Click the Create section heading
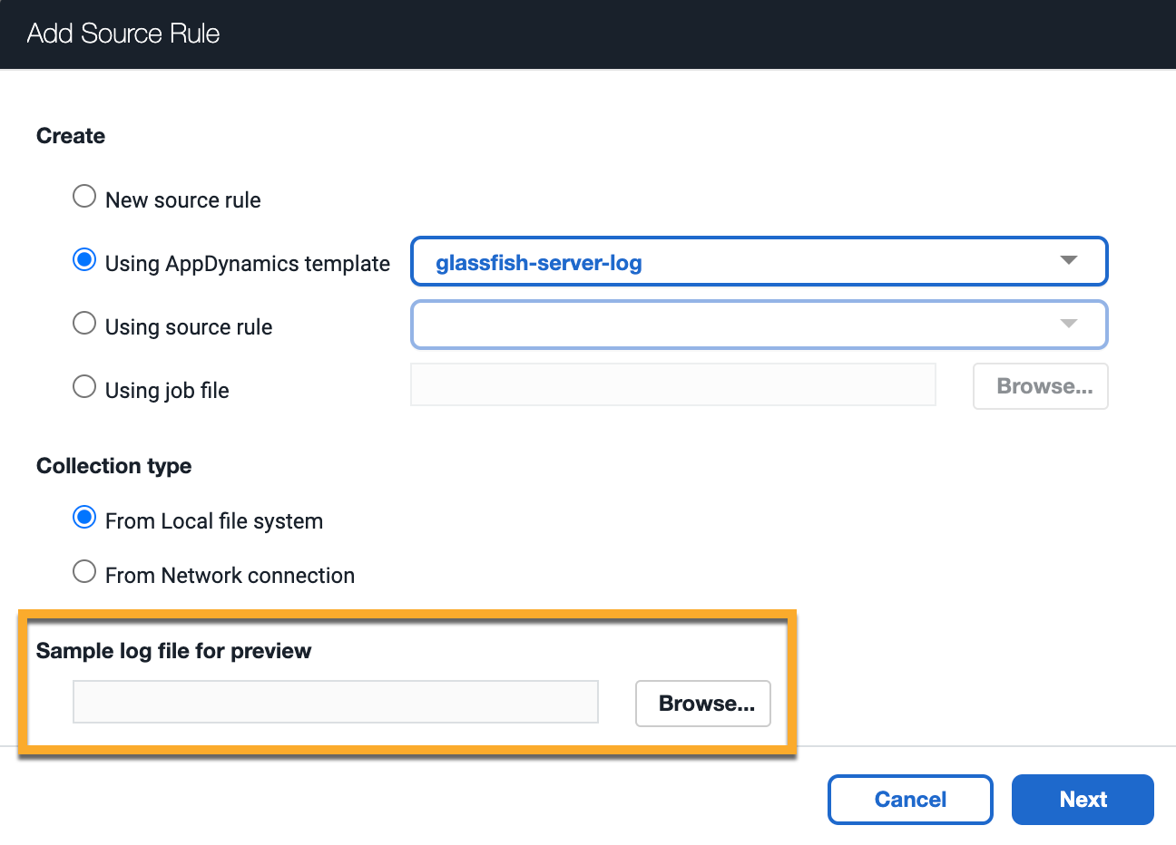Screen dimensions: 1176x845 [x=71, y=136]
